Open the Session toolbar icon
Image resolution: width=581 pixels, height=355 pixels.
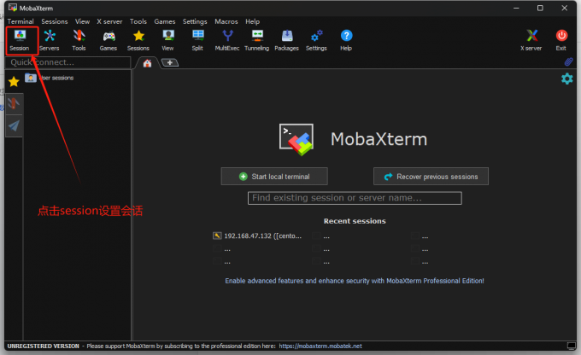point(20,40)
